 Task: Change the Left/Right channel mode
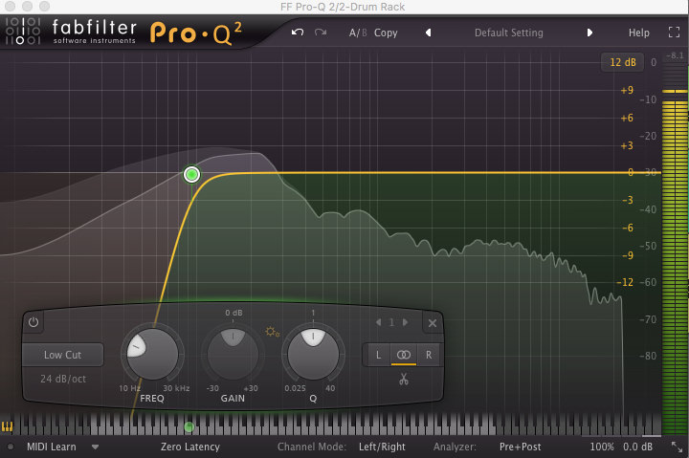(382, 447)
